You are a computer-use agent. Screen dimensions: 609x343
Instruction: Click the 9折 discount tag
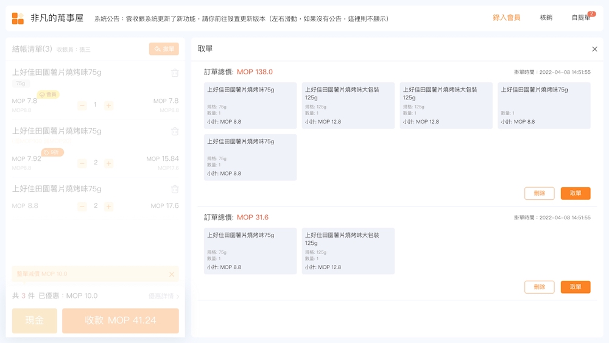[52, 152]
